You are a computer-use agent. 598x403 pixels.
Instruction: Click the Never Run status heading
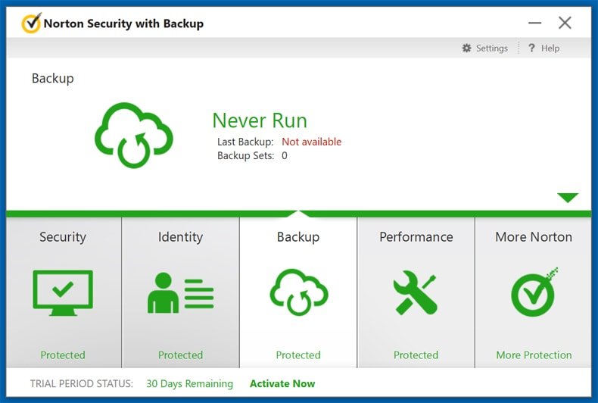click(260, 120)
